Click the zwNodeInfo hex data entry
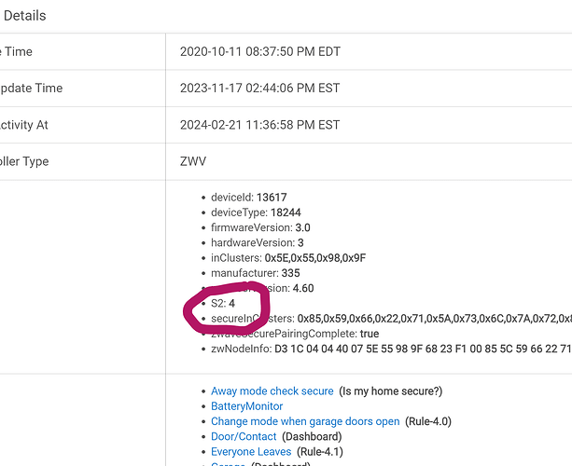This screenshot has width=572, height=466. point(391,349)
